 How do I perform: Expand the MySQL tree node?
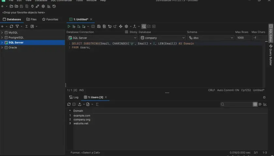pyautogui.click(x=2, y=32)
